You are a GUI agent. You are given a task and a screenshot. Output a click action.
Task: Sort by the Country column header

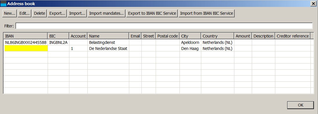point(218,36)
